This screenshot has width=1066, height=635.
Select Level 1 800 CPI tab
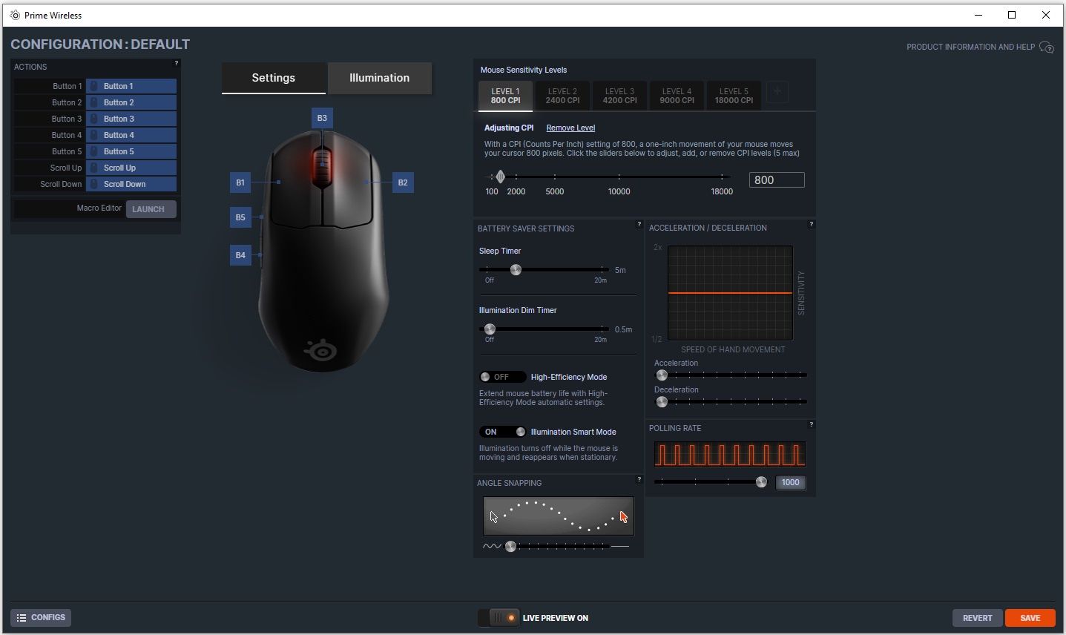505,96
